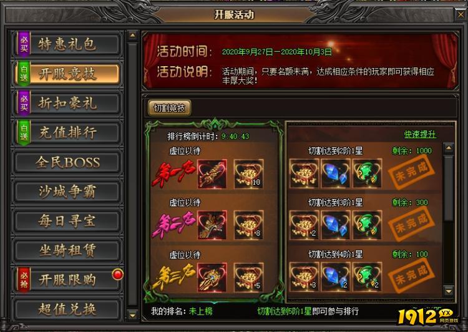
Task: Click green jade reward in 3阶1星 row
Action: coord(367,225)
